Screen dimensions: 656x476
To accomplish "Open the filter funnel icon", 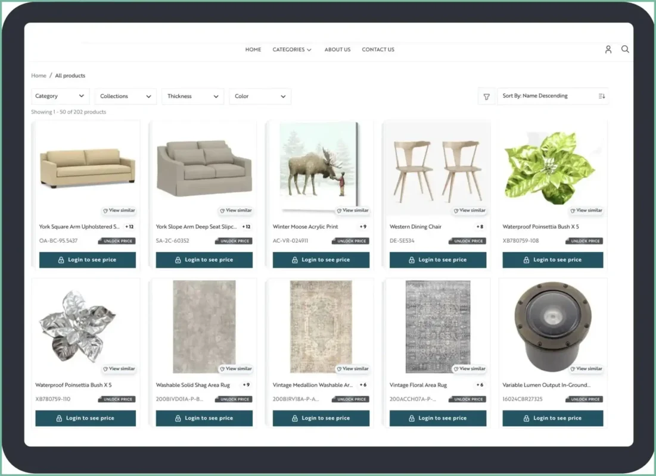I will (x=487, y=96).
